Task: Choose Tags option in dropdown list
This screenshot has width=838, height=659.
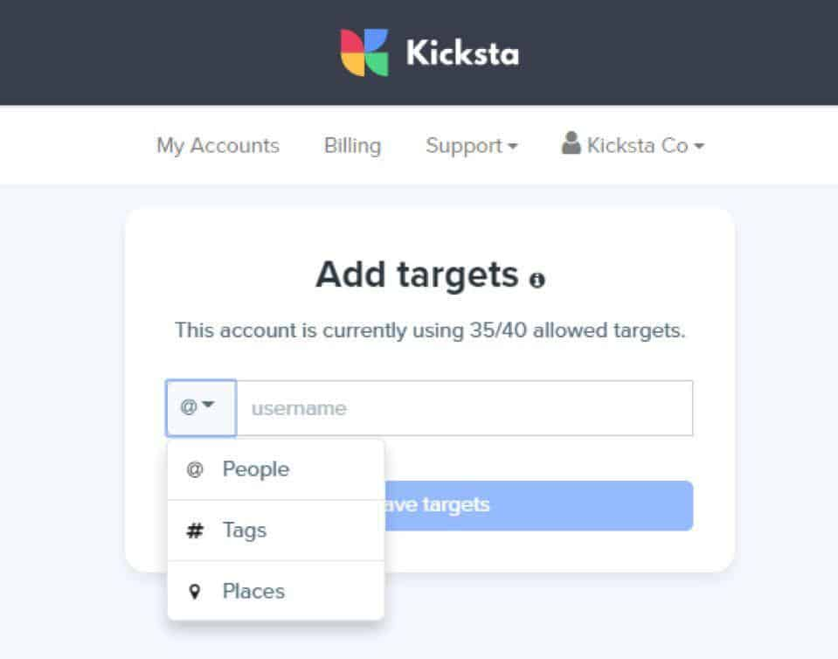Action: pyautogui.click(x=276, y=531)
